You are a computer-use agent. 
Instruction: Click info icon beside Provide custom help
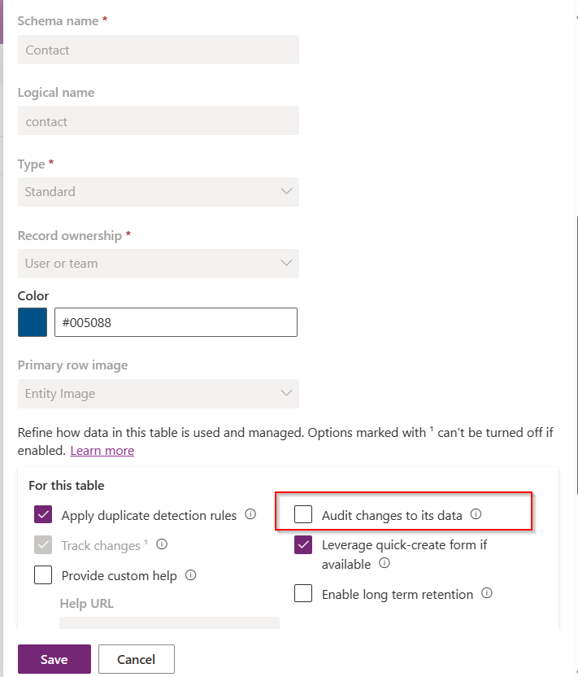pyautogui.click(x=190, y=575)
